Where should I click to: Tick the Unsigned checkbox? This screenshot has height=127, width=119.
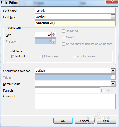[x=63, y=31]
